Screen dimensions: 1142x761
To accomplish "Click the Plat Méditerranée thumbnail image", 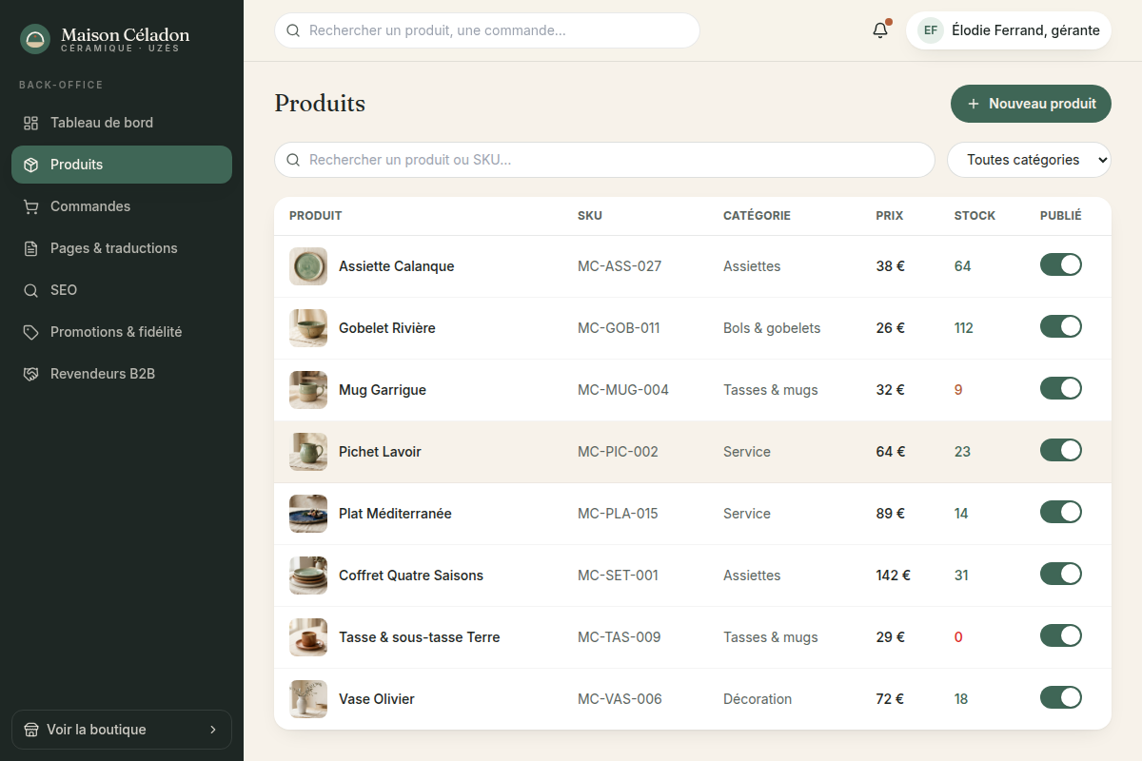I will [x=308, y=514].
